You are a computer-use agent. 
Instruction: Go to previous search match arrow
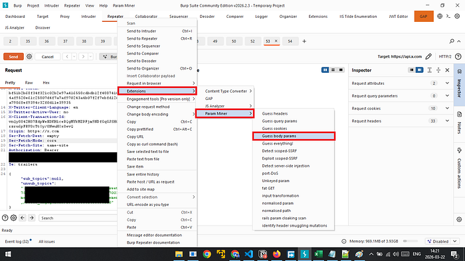pyautogui.click(x=23, y=218)
